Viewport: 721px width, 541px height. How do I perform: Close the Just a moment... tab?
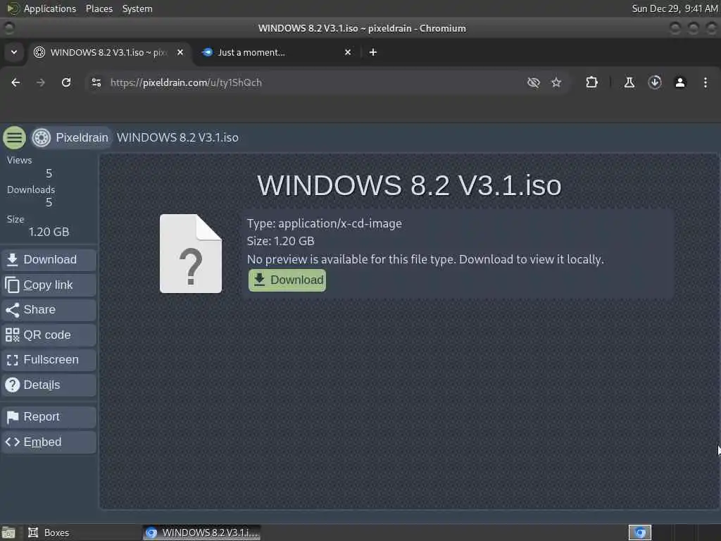tap(348, 52)
